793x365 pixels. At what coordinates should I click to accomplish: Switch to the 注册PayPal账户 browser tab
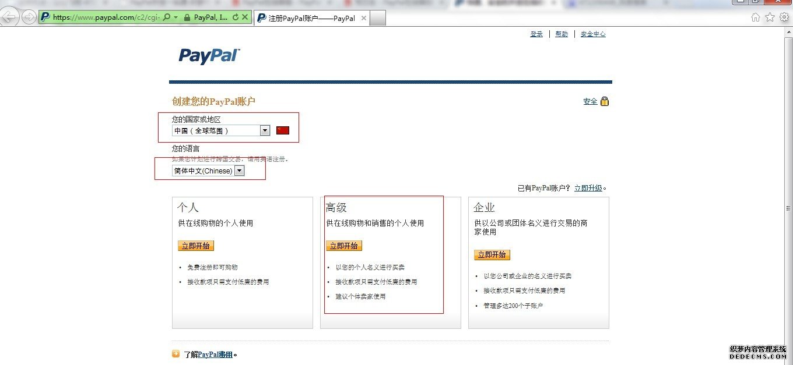[x=309, y=18]
